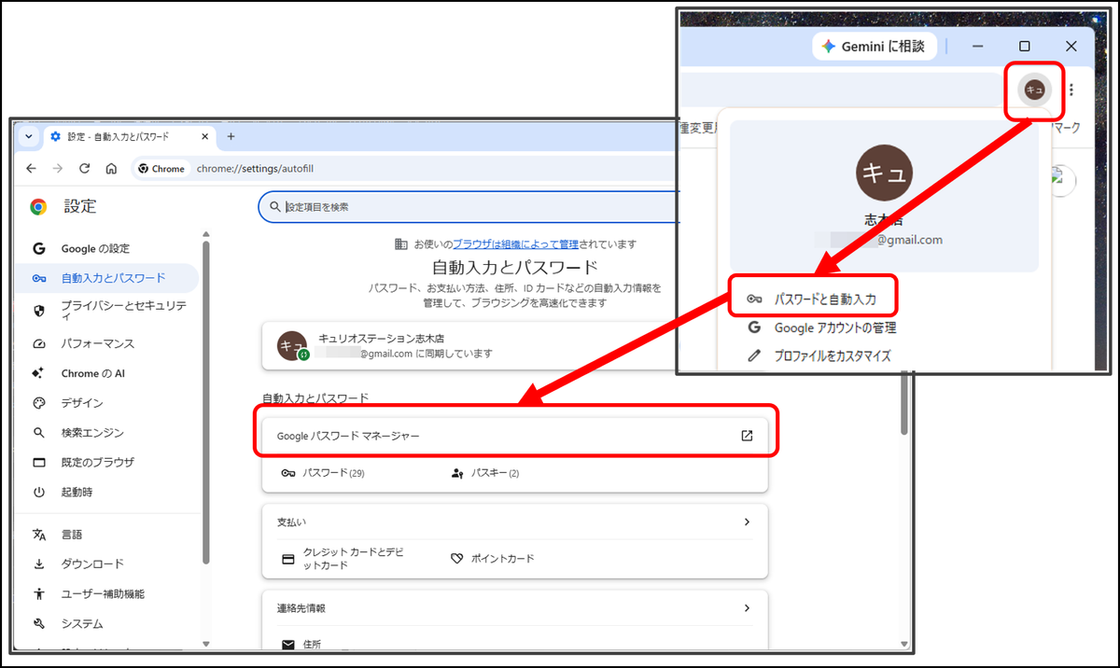The width and height of the screenshot is (1120, 668).
Task: Follow ブラウザは組織によって管理 link
Action: (x=515, y=244)
